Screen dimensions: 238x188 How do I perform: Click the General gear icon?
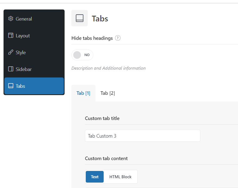[x=11, y=19]
